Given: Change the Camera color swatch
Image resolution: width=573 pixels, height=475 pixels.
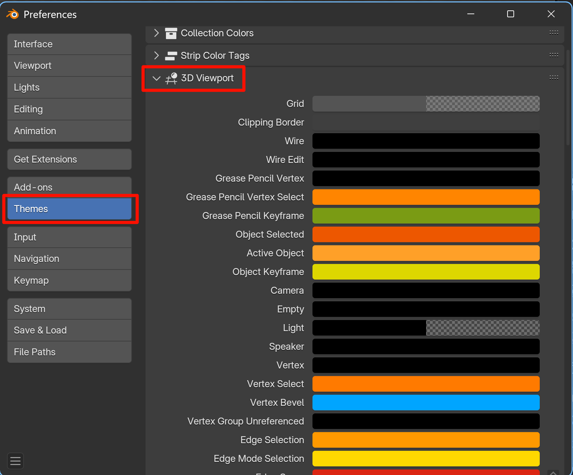Looking at the screenshot, I should pyautogui.click(x=426, y=291).
